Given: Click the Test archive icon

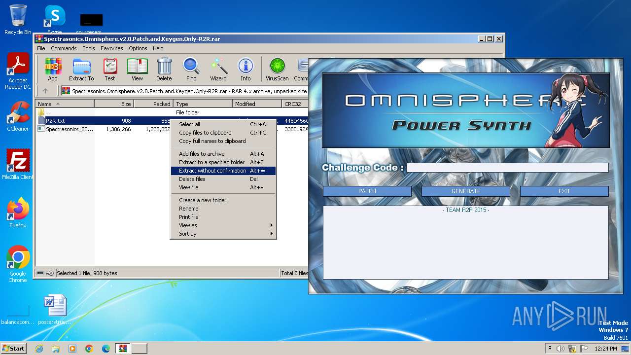Looking at the screenshot, I should point(110,69).
